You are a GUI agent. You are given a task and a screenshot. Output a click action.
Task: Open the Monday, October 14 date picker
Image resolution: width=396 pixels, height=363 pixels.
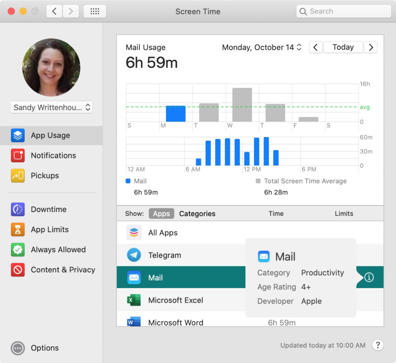click(262, 47)
